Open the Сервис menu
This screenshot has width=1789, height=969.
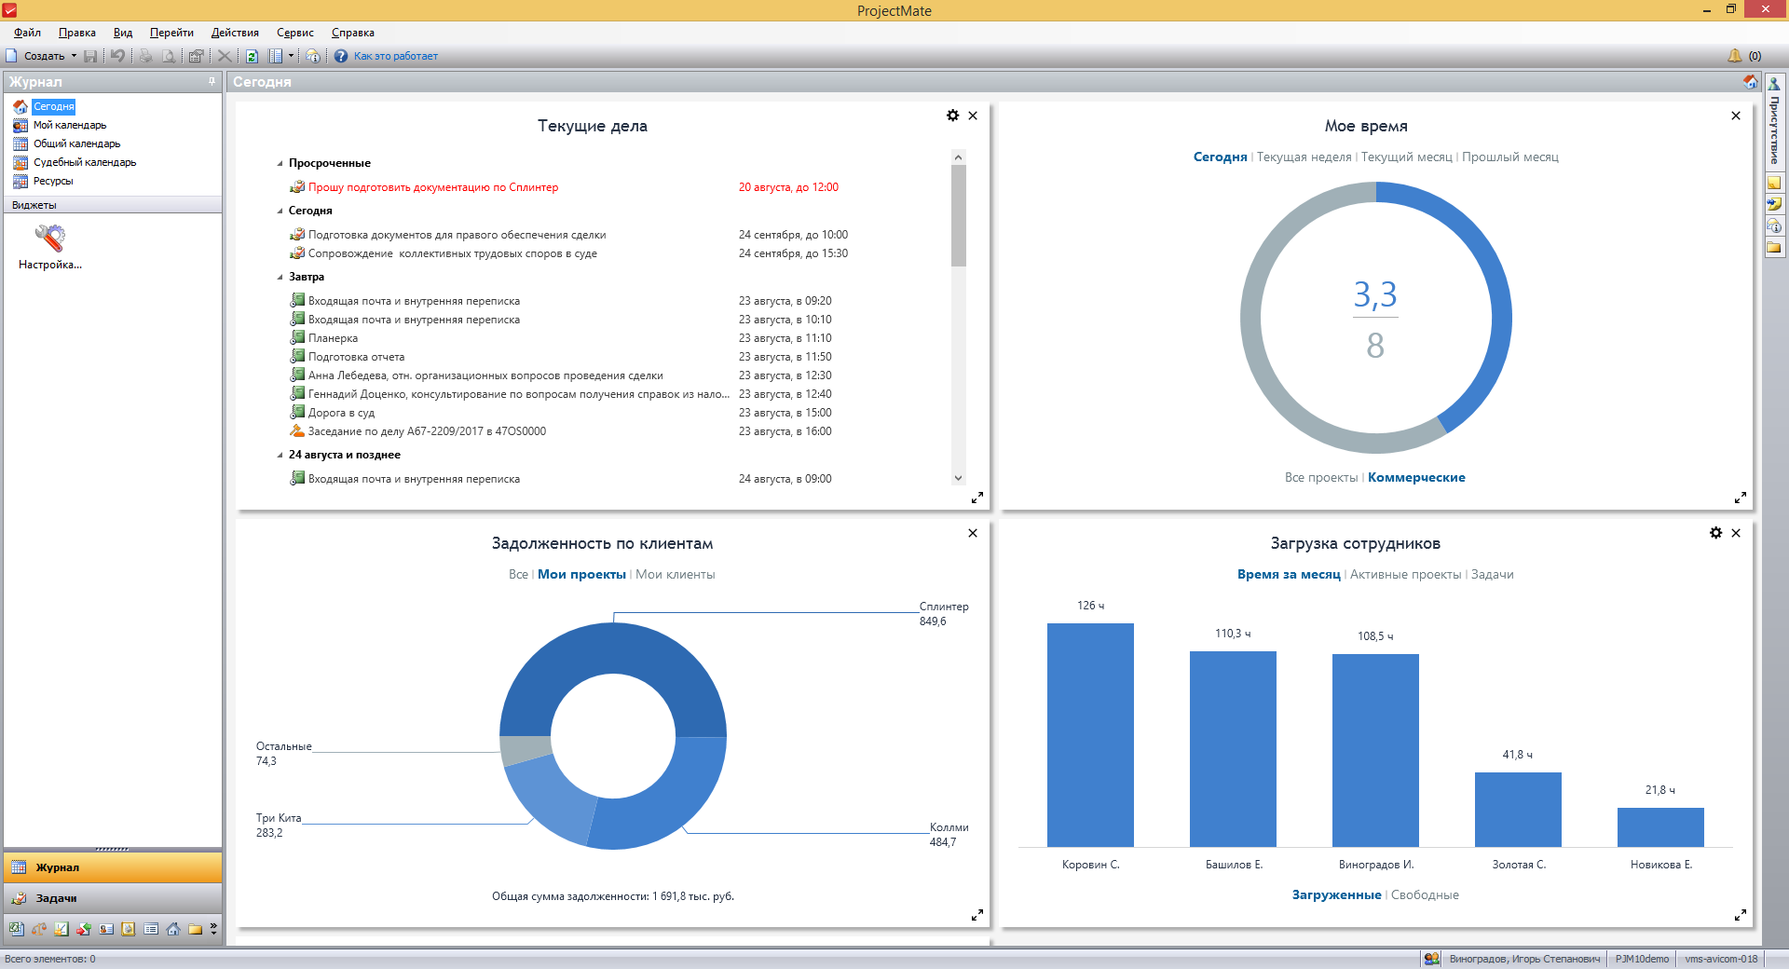click(x=295, y=33)
